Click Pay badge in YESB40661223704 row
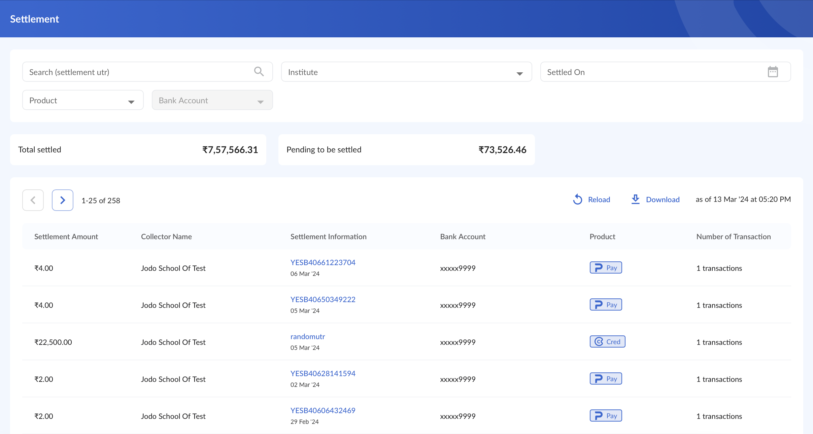Image resolution: width=813 pixels, height=434 pixels. point(606,268)
